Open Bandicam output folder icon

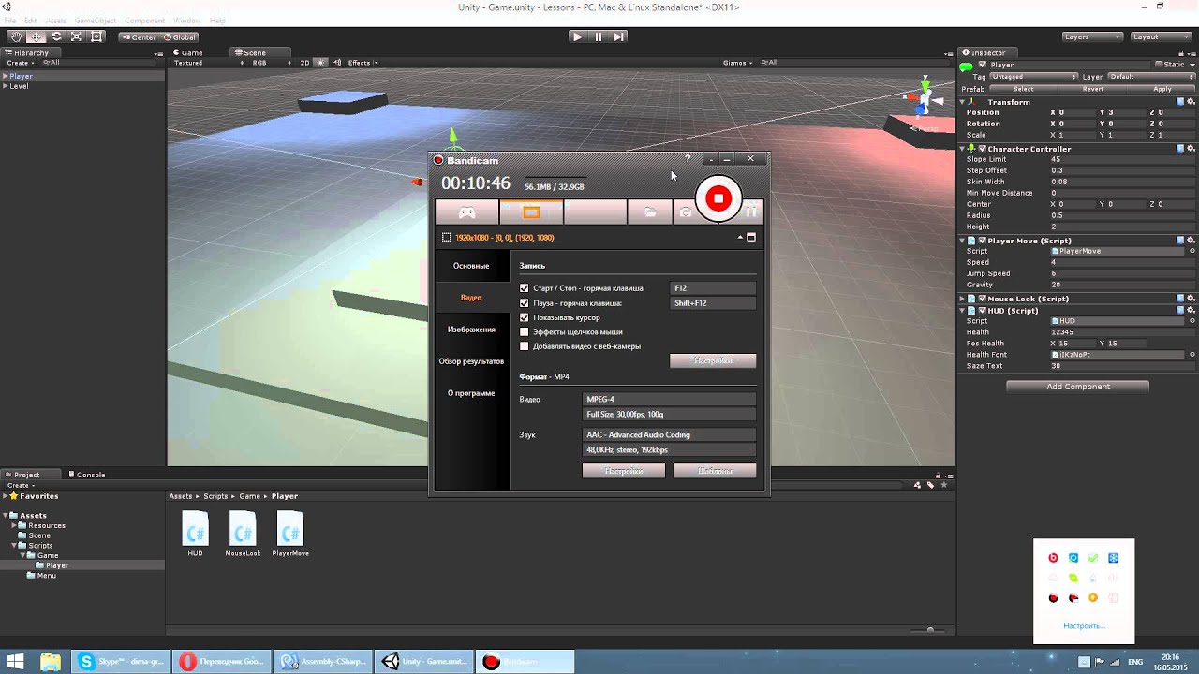click(x=650, y=212)
